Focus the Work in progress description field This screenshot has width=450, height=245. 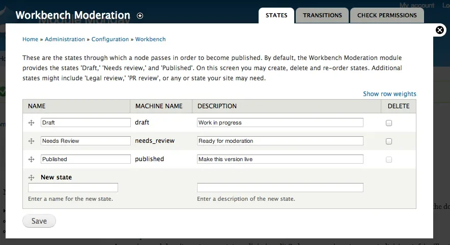(280, 122)
